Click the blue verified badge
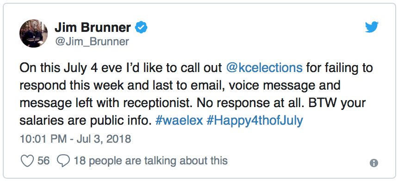Viewport: 398px width, 181px height. [x=141, y=28]
